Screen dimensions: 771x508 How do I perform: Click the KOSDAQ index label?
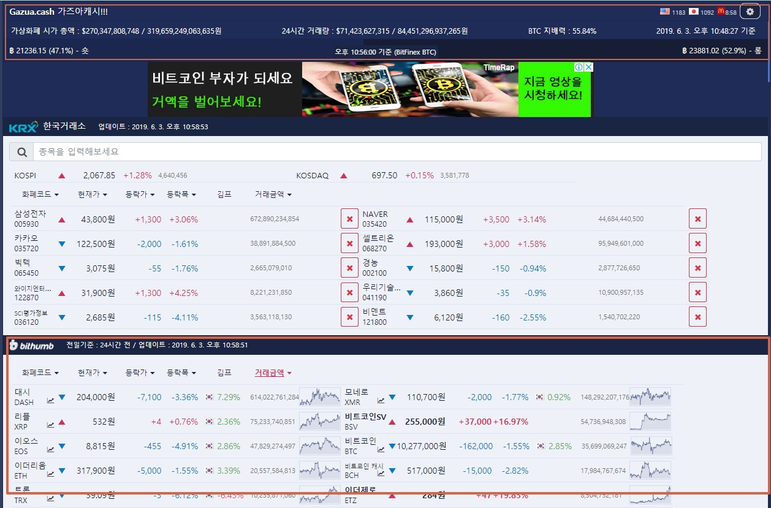tap(313, 176)
